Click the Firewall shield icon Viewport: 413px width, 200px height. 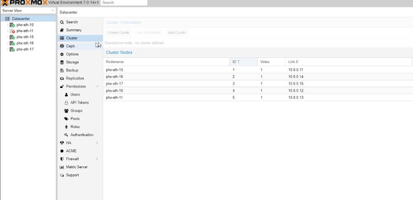[x=62, y=159]
